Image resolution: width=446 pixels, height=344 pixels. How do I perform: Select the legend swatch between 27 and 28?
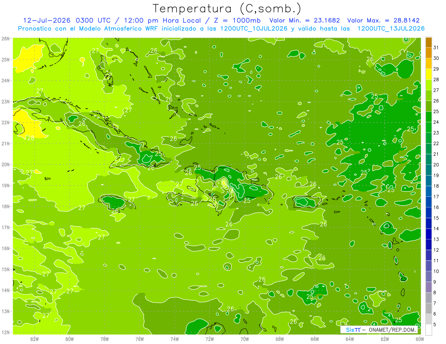tap(429, 85)
